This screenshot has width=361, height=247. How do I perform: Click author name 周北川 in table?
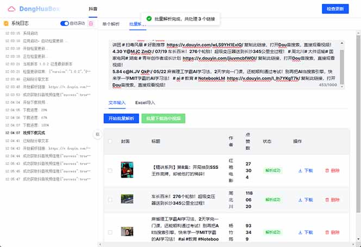pos(231,200)
